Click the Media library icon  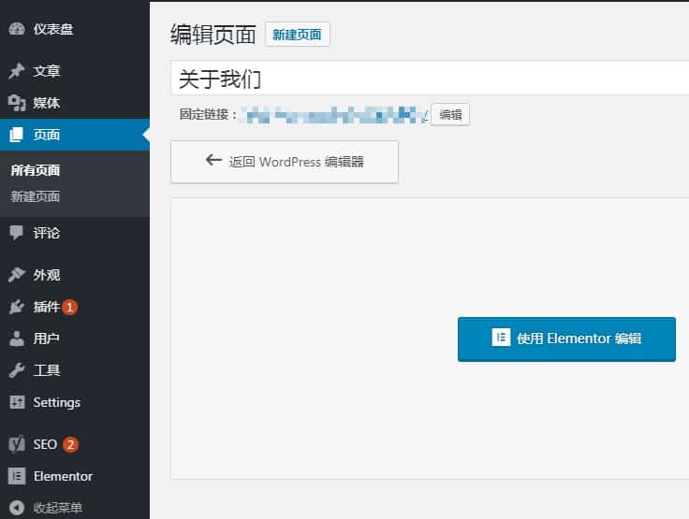point(17,103)
